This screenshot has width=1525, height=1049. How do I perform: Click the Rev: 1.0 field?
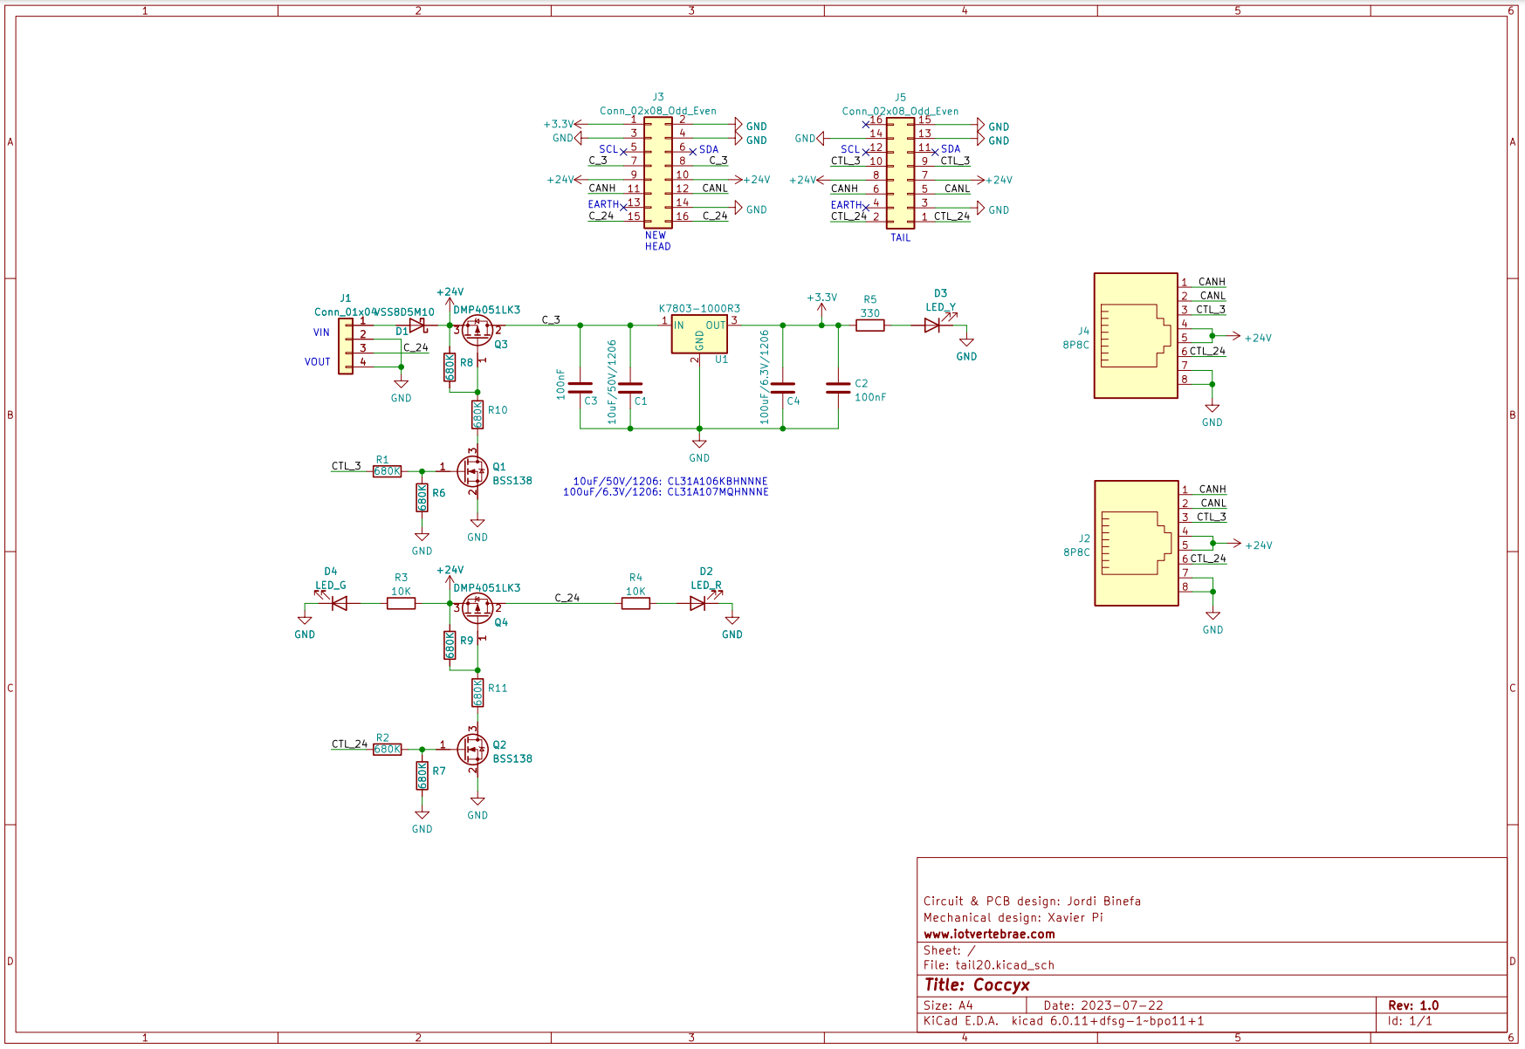pos(1413,1005)
